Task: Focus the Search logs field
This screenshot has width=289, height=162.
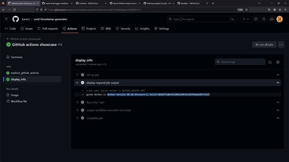Action: pos(240,62)
